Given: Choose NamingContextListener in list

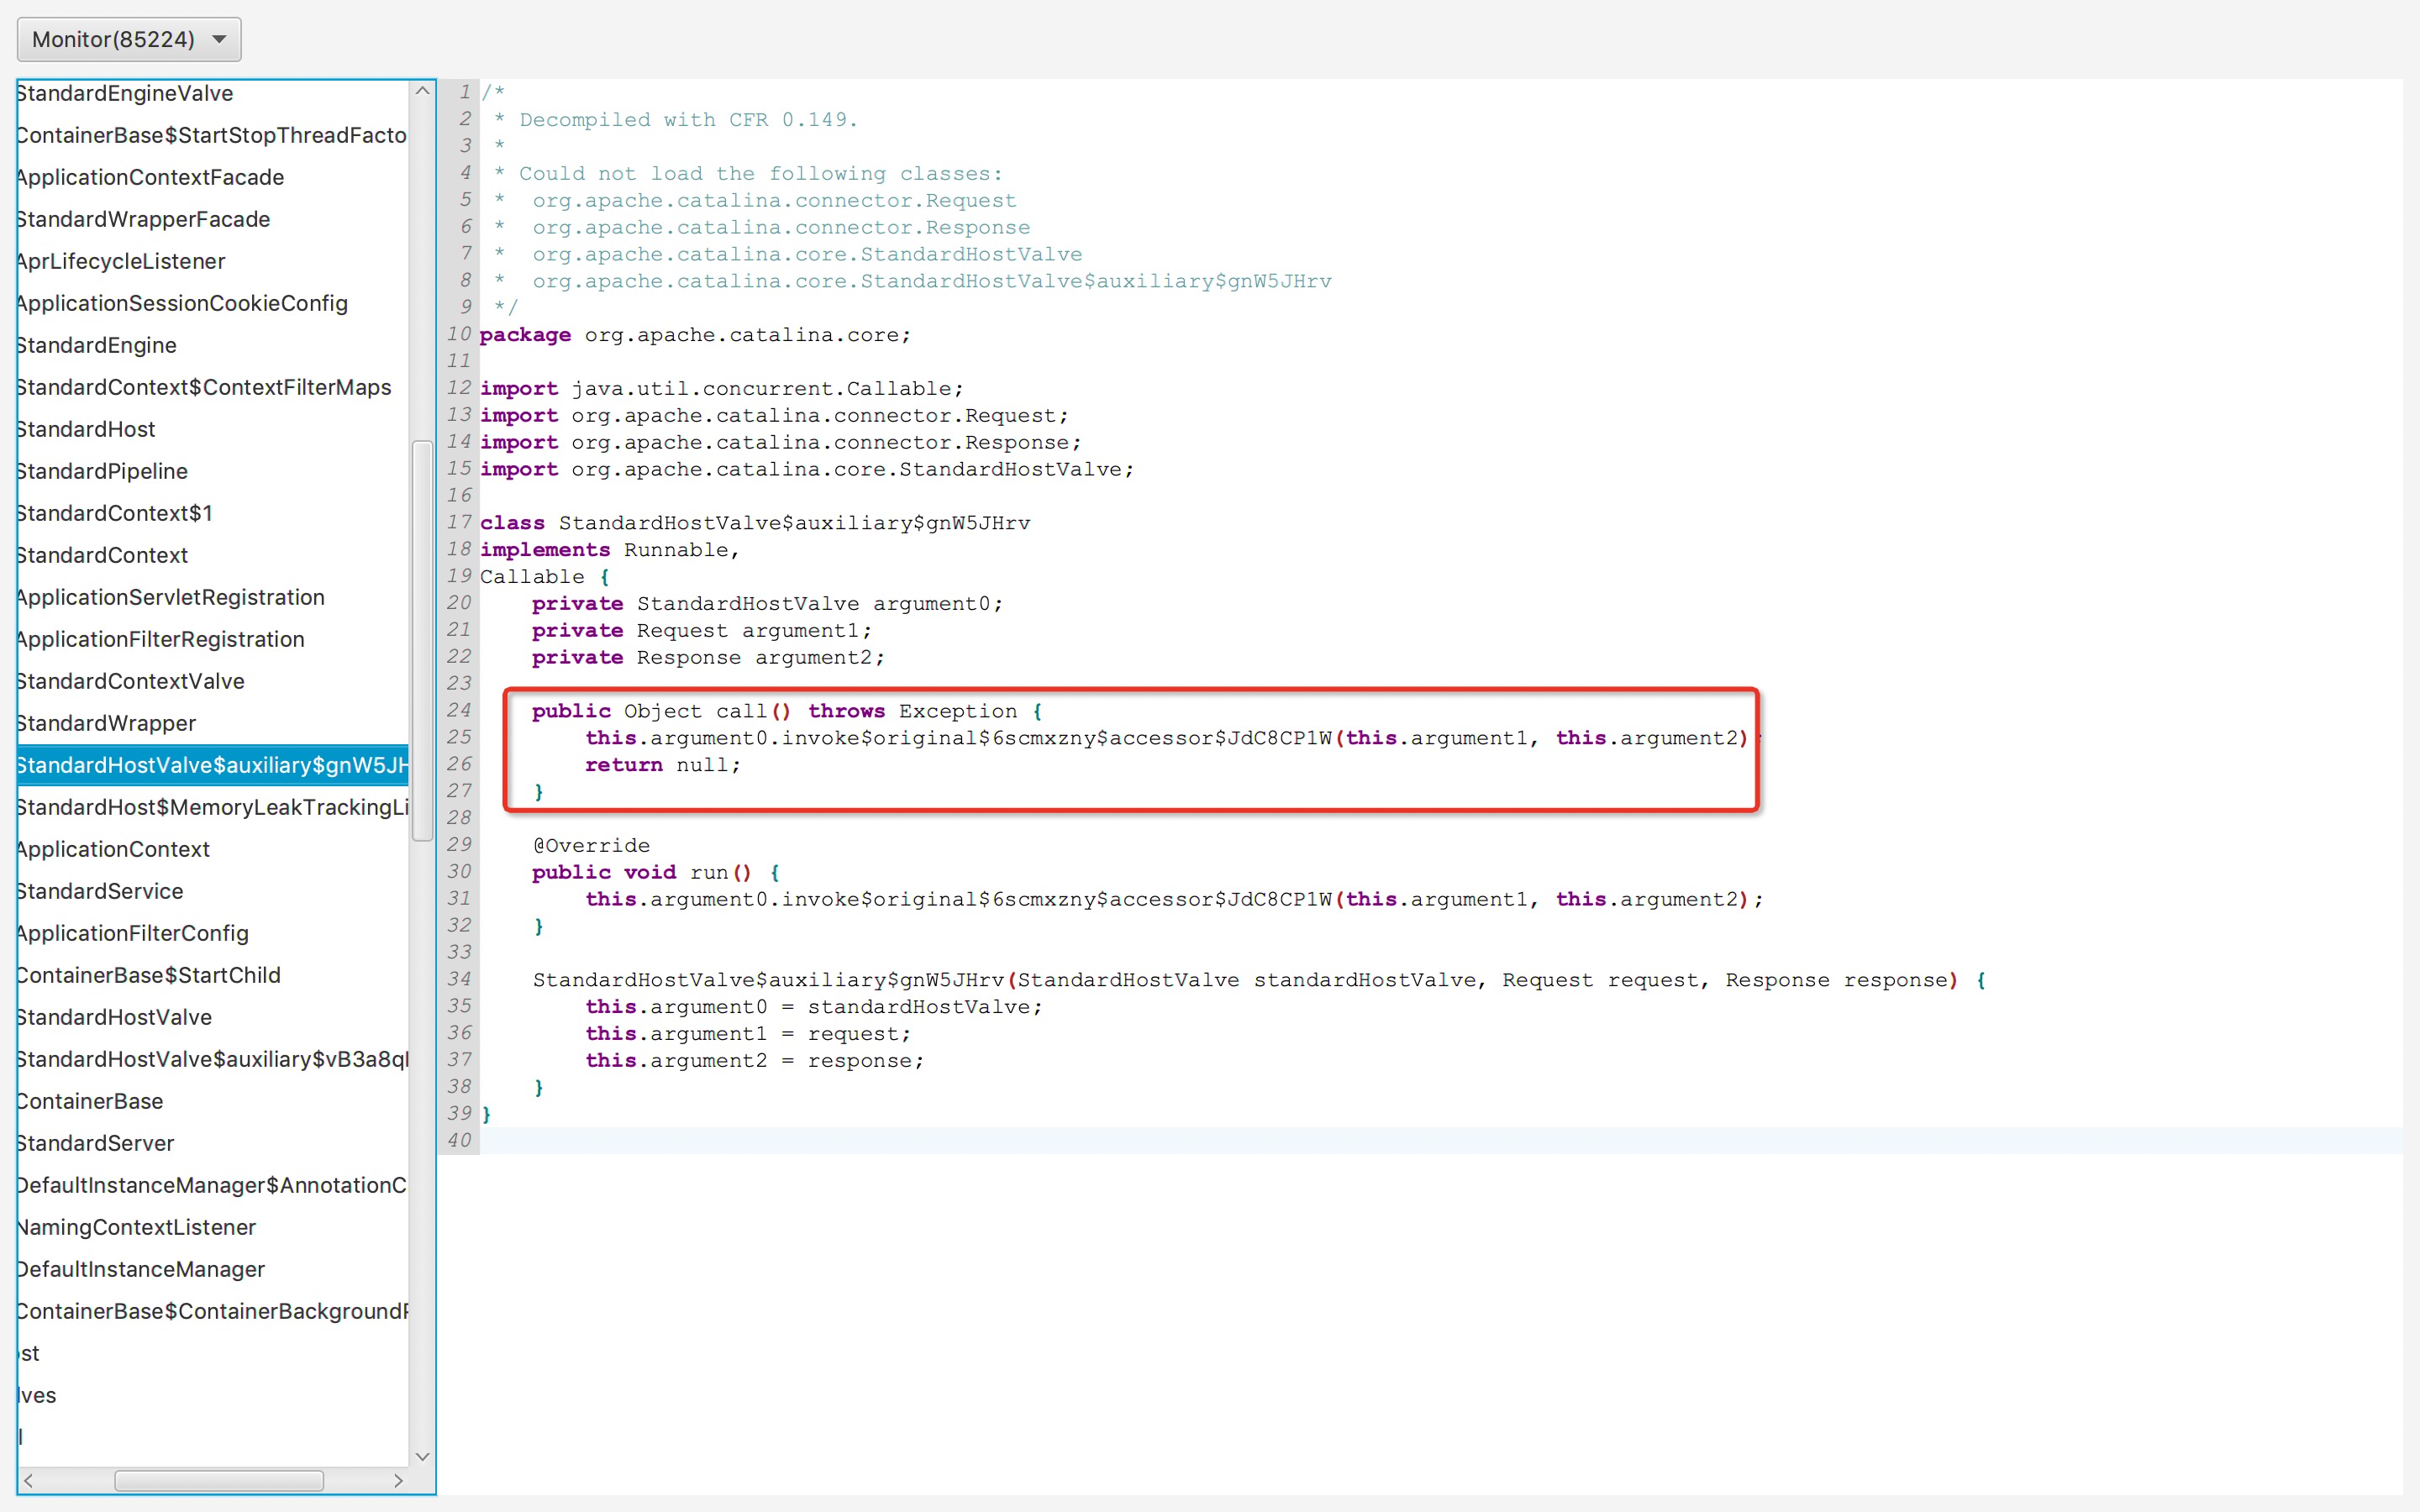Looking at the screenshot, I should click(x=136, y=1227).
